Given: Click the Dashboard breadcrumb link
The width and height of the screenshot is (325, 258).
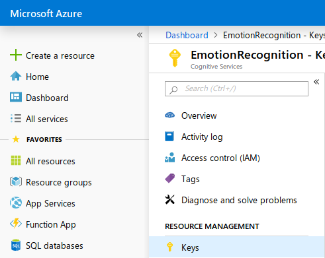Looking at the screenshot, I should pyautogui.click(x=187, y=35).
